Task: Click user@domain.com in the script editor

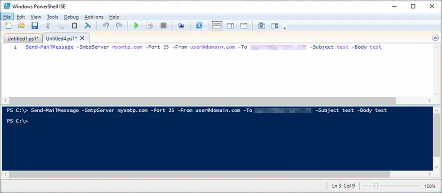Action: point(212,47)
